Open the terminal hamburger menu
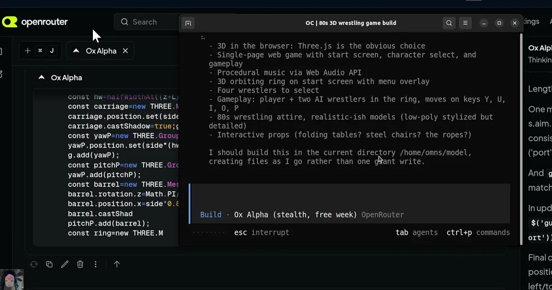552x290 pixels. 465,23
